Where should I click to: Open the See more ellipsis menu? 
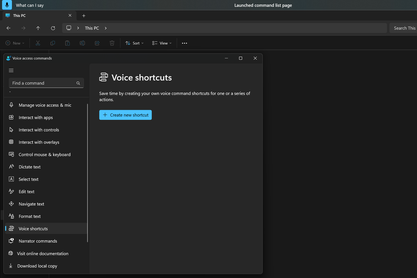(184, 43)
